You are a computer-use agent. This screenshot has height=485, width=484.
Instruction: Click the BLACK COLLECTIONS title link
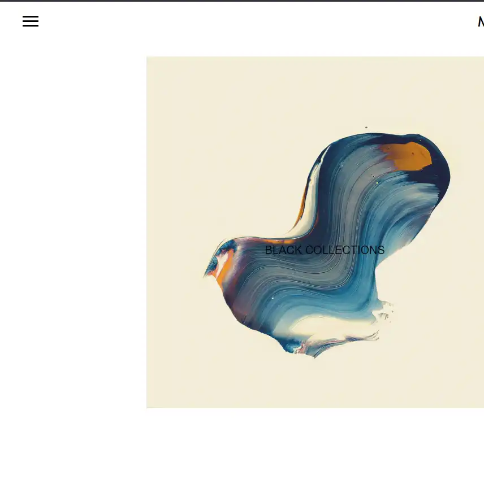point(325,250)
